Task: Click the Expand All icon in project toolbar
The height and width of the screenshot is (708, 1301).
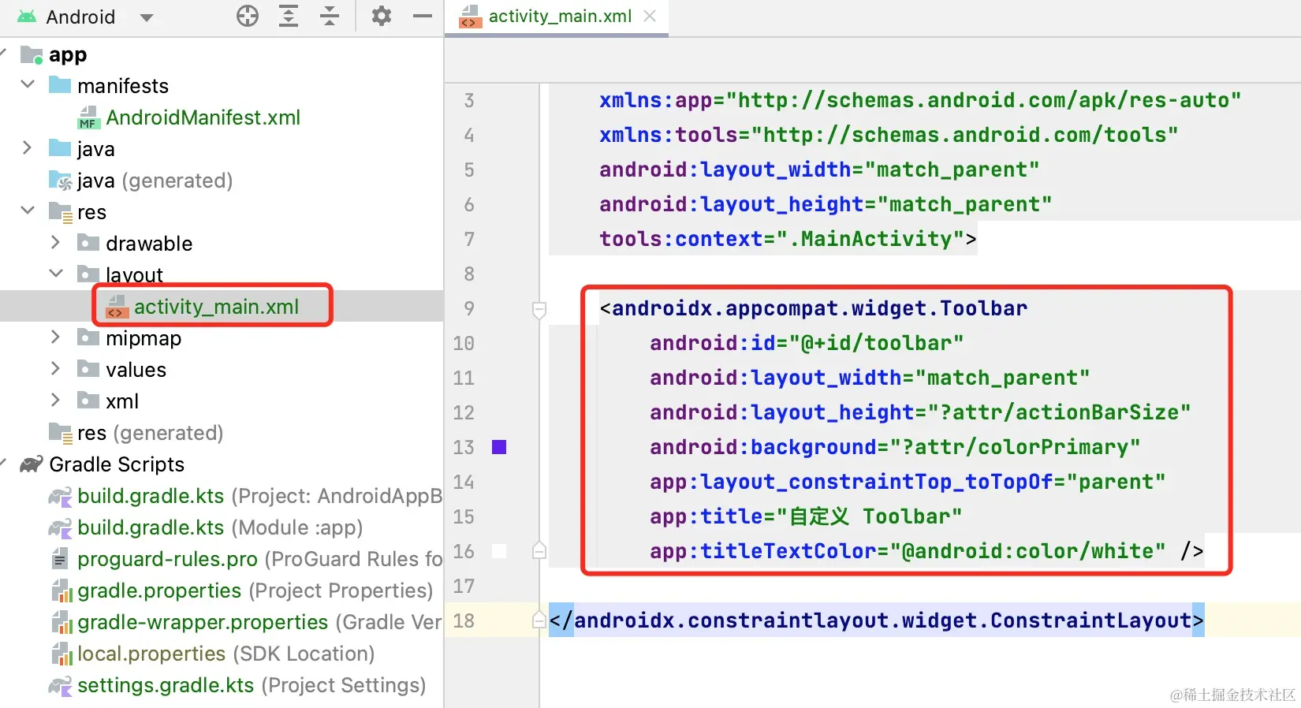Action: (289, 16)
